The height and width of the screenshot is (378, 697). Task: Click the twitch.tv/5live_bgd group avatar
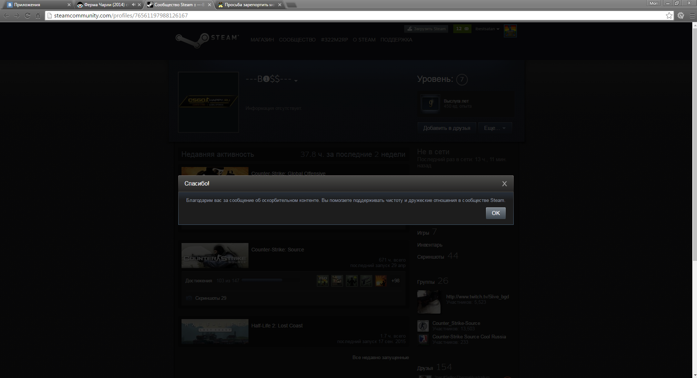pyautogui.click(x=429, y=302)
